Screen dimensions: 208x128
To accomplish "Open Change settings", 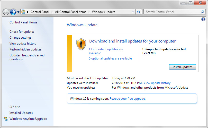I will [x=20, y=38].
